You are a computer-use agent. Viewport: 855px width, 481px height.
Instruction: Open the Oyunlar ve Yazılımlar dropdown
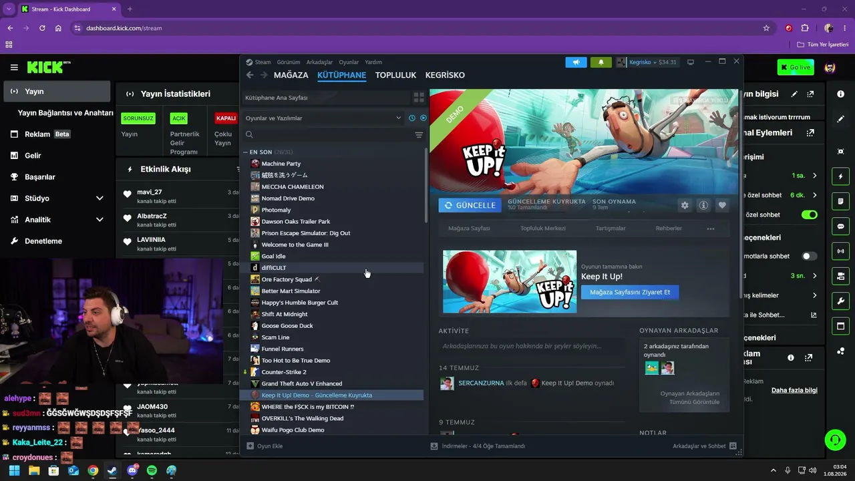[x=323, y=118]
